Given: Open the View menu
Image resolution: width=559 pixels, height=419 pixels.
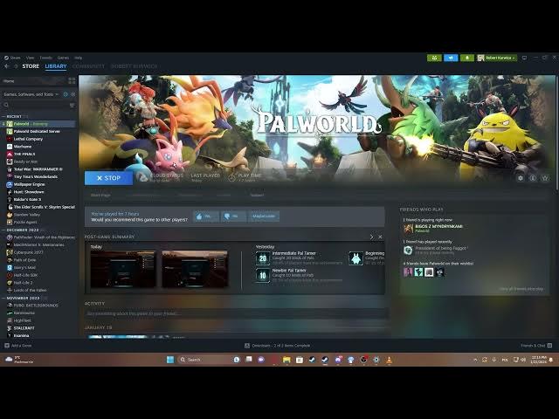Looking at the screenshot, I should [30, 58].
